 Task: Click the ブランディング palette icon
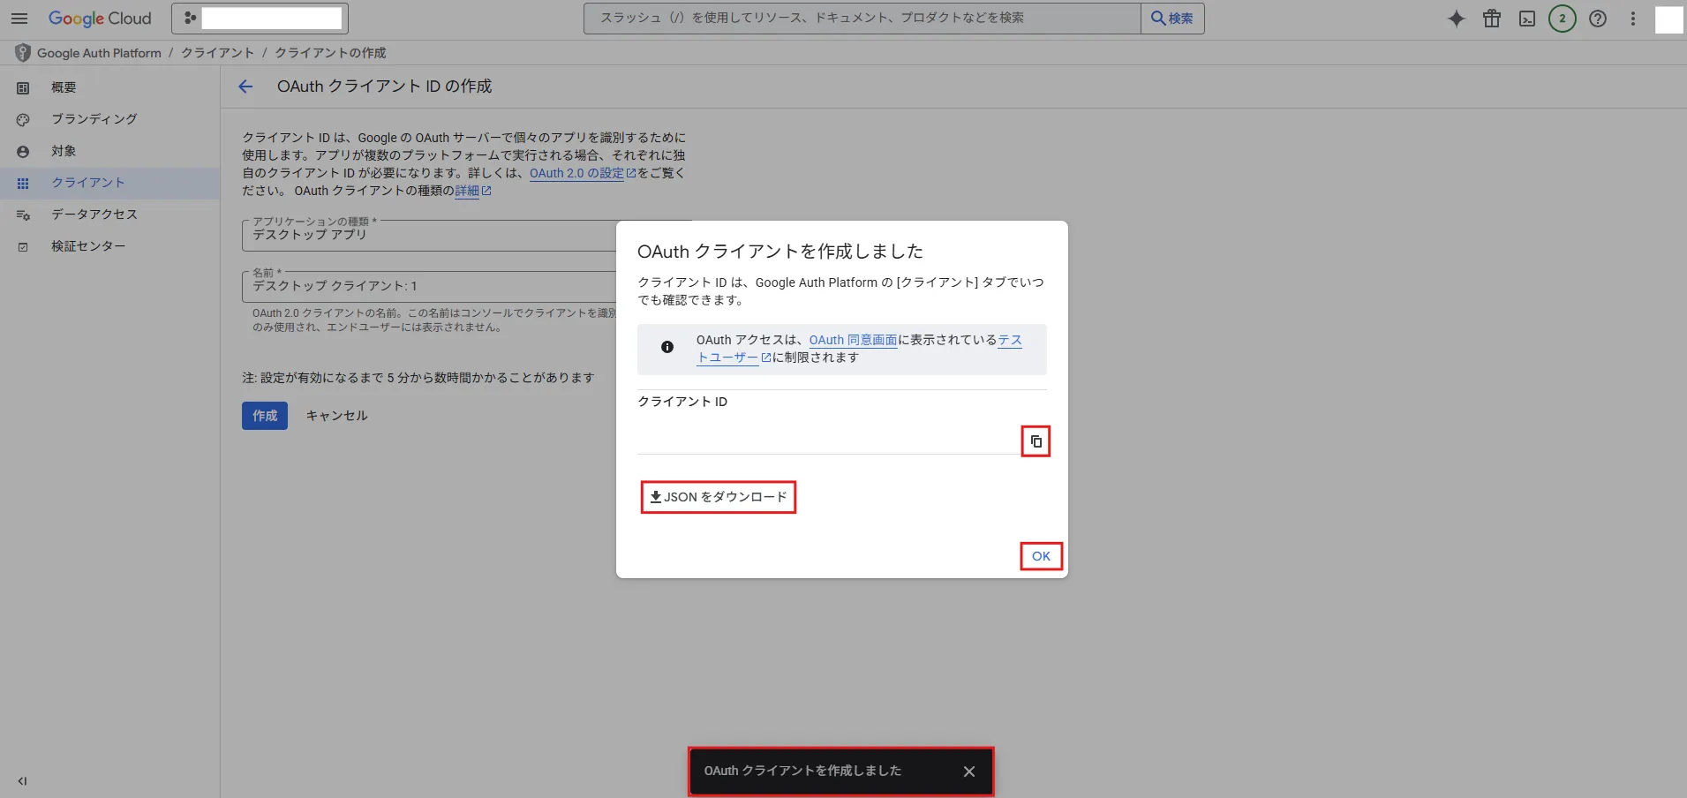pyautogui.click(x=23, y=119)
